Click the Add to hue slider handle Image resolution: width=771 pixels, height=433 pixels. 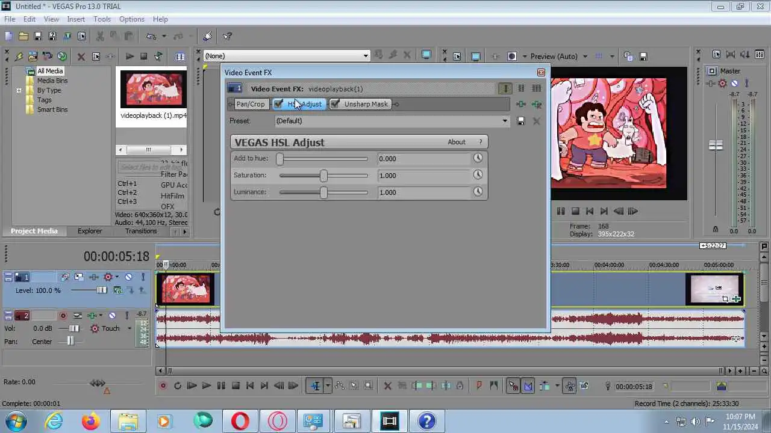point(279,158)
